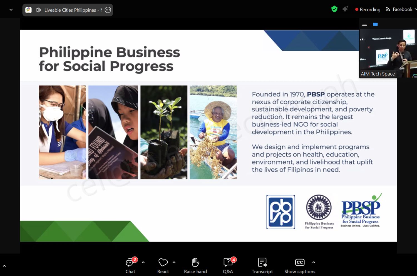Viewport: 417px width, 276px height.
Task: Toggle the speaker audio icon in meeting tab
Action: (x=38, y=10)
